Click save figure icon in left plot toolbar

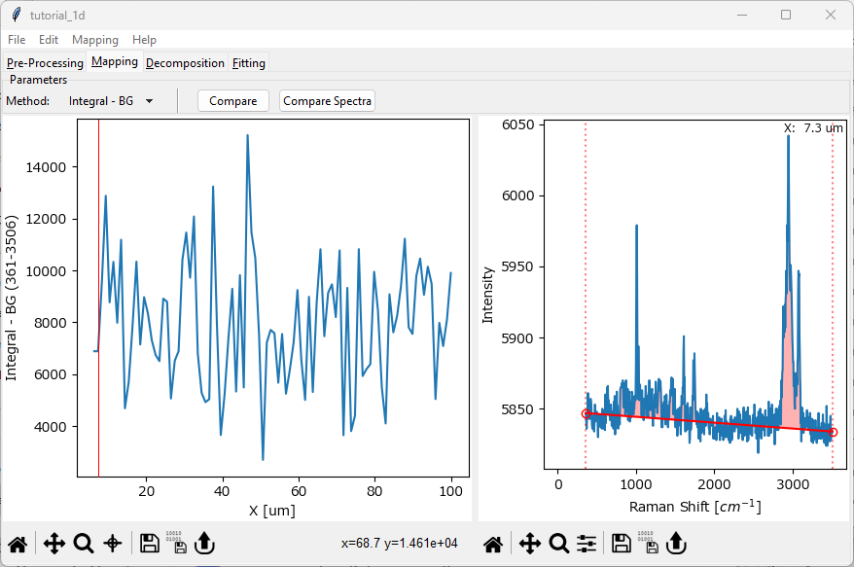click(x=150, y=544)
